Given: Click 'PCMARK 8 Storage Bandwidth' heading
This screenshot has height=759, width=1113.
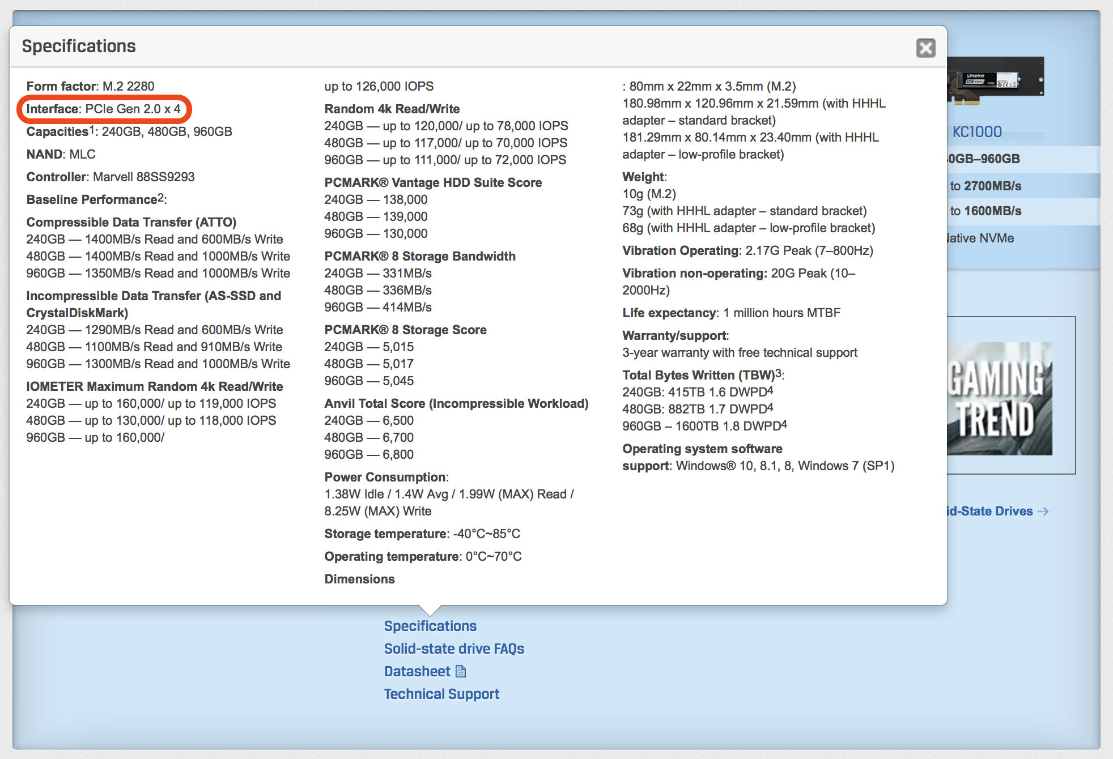Looking at the screenshot, I should 420,256.
